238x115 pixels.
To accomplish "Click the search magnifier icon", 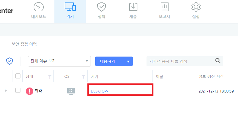I will pyautogui.click(x=218, y=61).
